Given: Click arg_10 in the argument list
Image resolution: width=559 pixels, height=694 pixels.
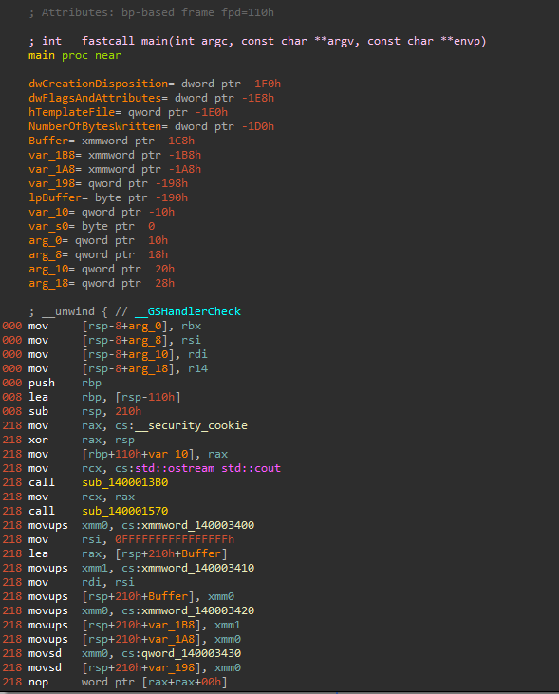Looking at the screenshot, I should click(48, 269).
